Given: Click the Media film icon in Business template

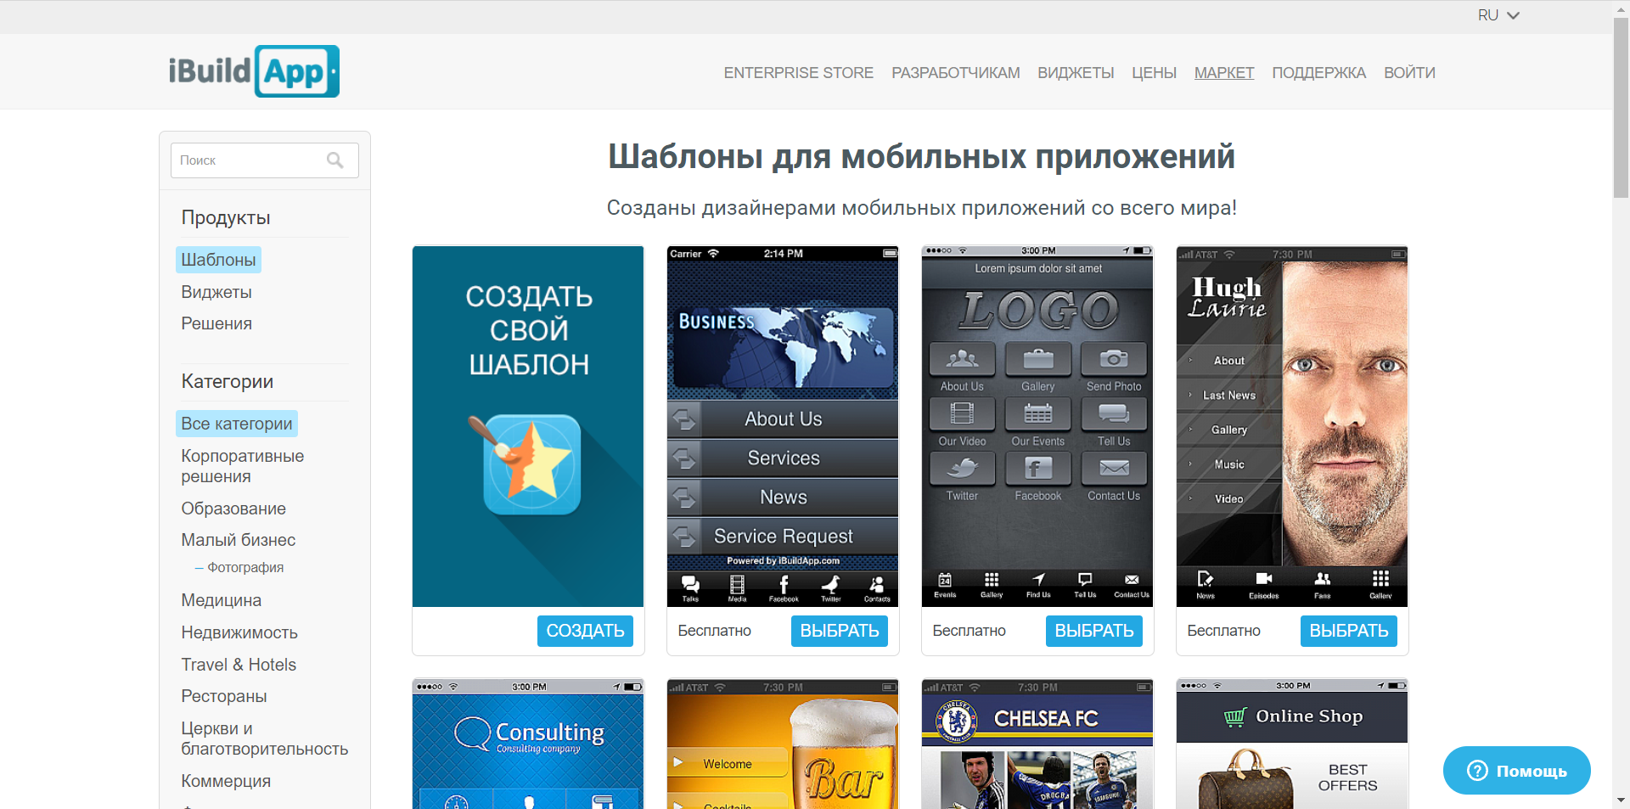Looking at the screenshot, I should pyautogui.click(x=737, y=584).
